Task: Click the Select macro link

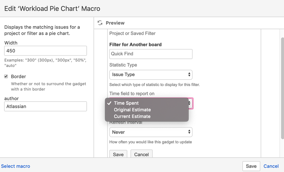Action: [16, 166]
